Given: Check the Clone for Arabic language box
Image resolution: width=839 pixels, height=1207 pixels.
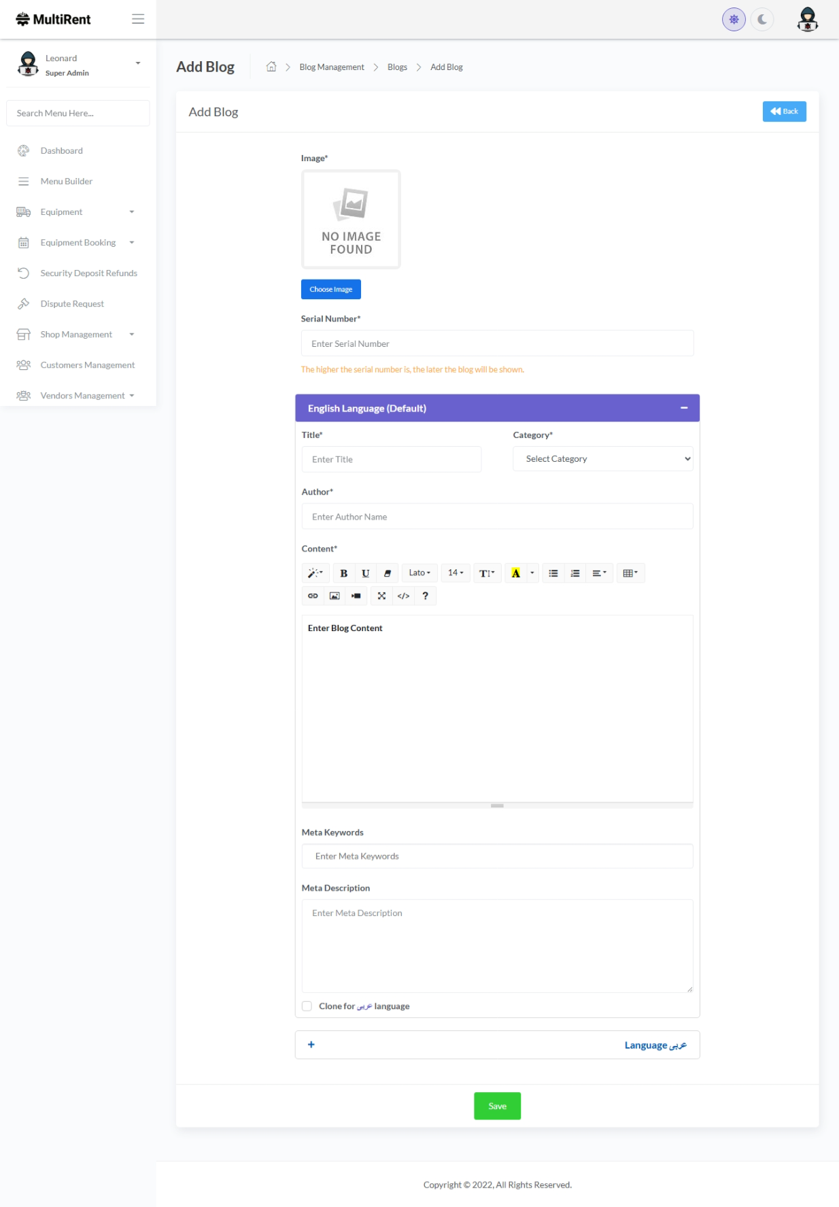Looking at the screenshot, I should click(307, 1006).
